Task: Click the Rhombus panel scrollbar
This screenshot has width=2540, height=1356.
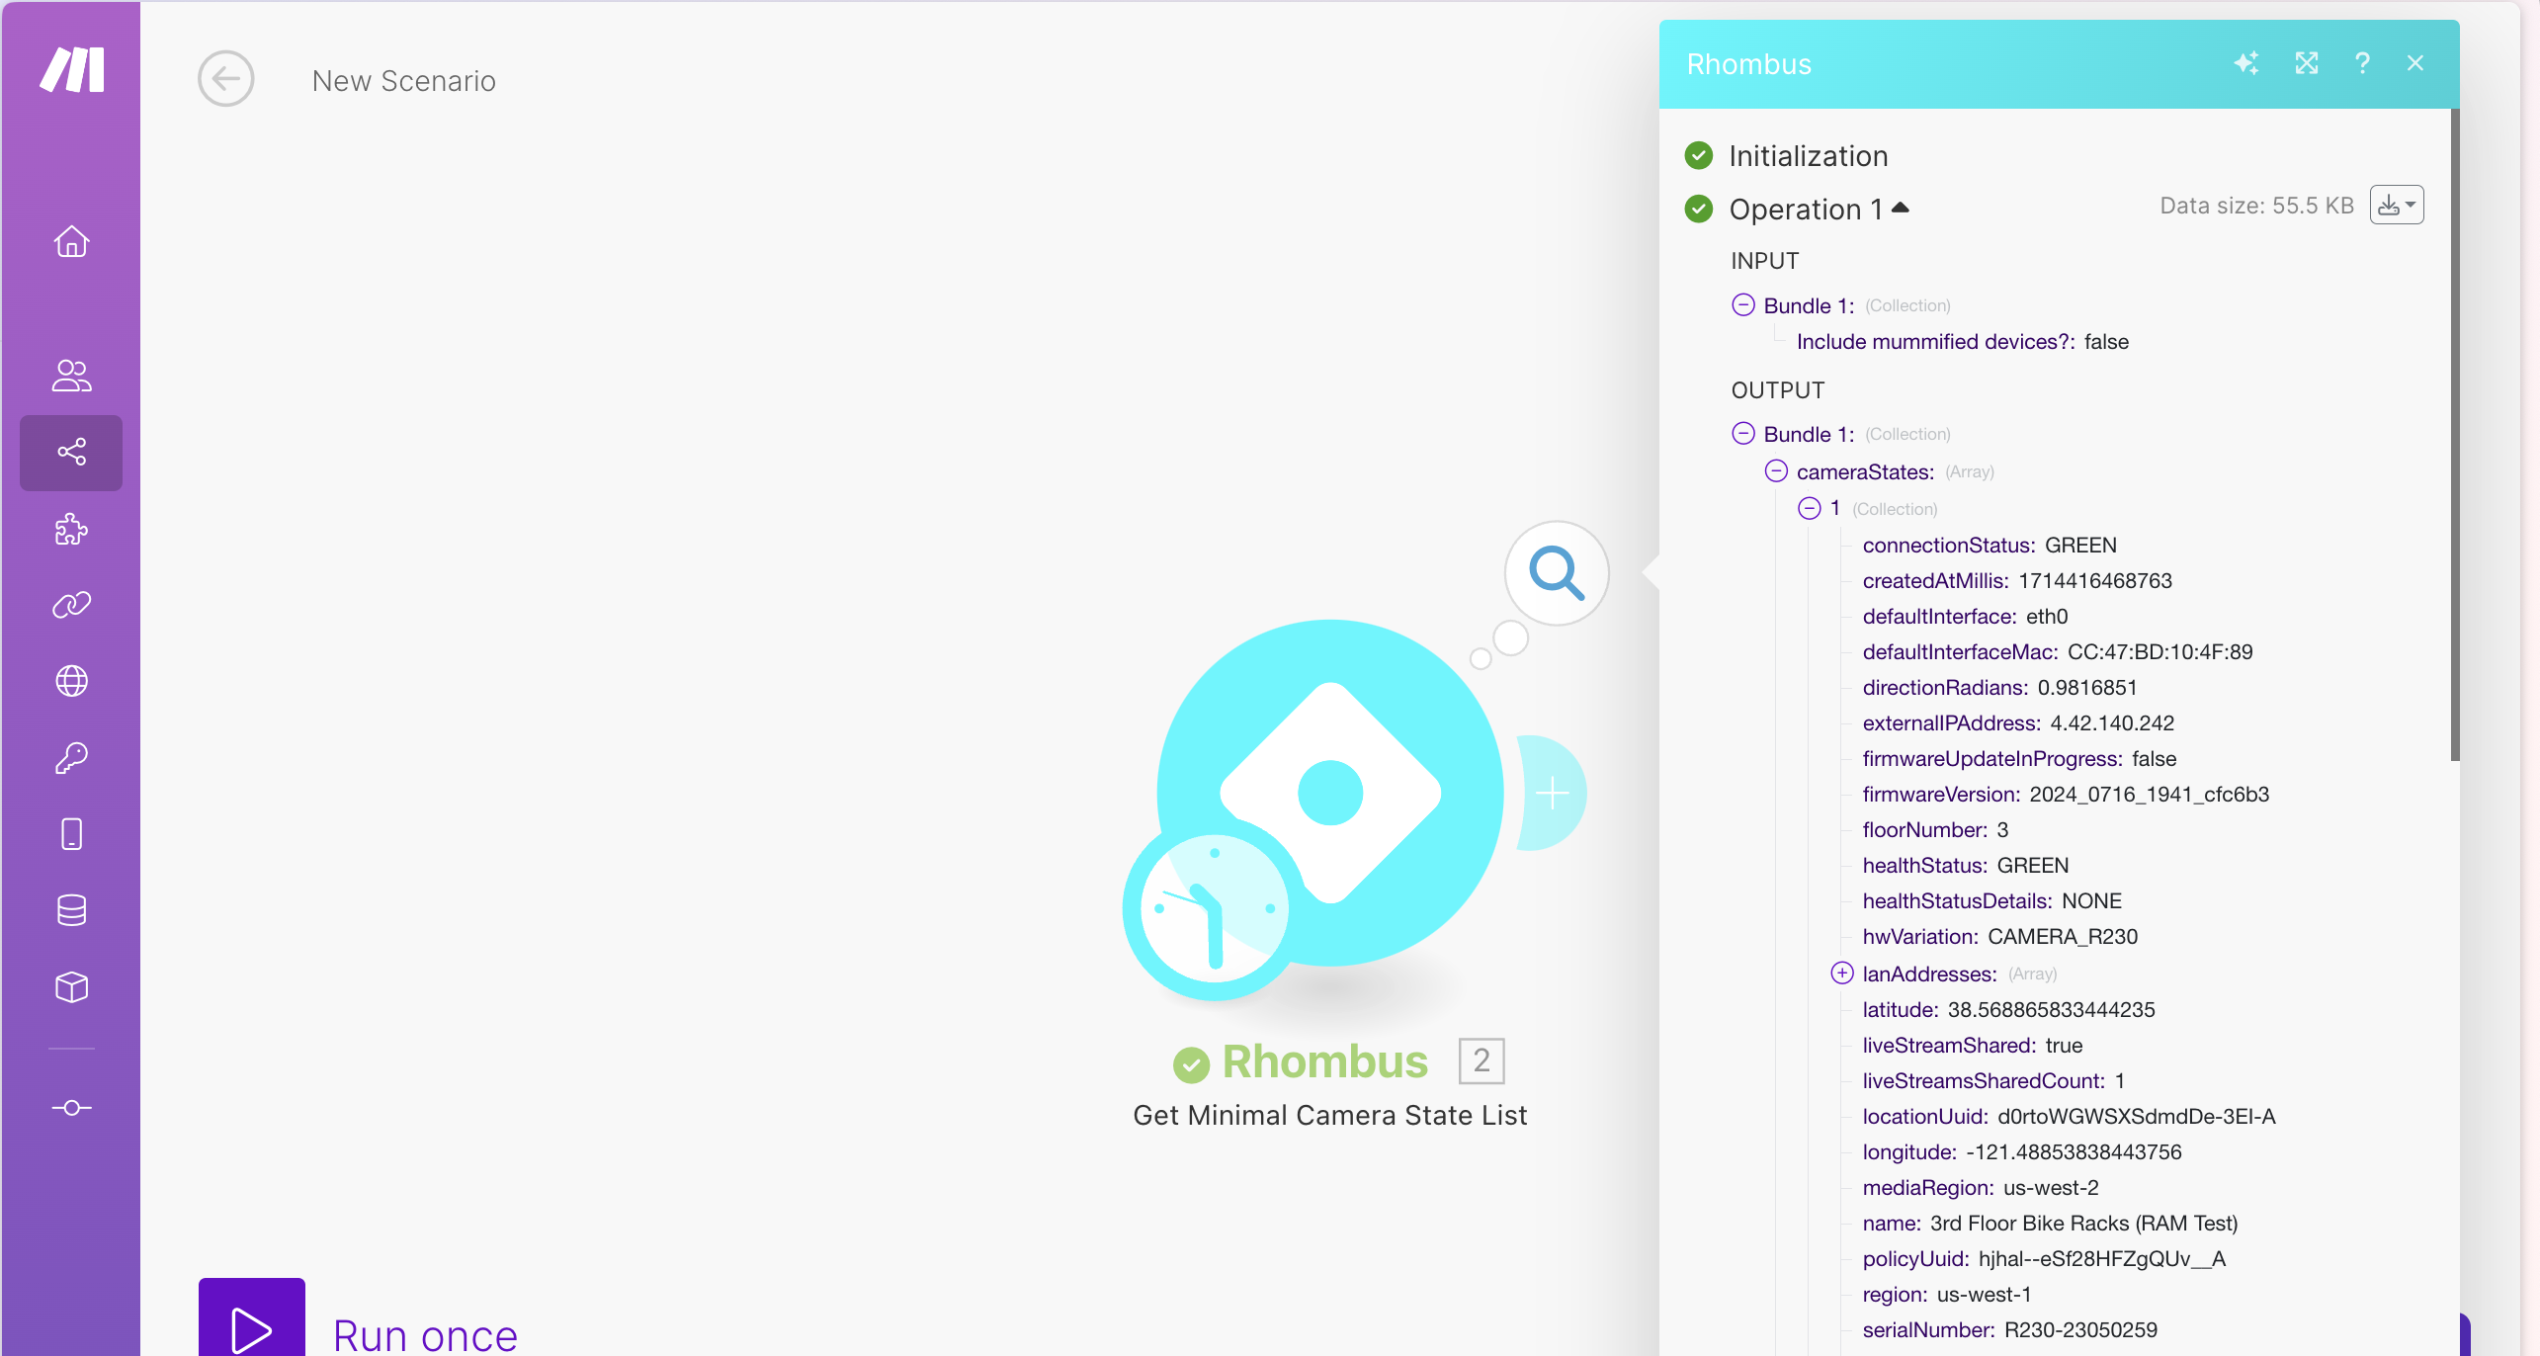Action: 2455,435
